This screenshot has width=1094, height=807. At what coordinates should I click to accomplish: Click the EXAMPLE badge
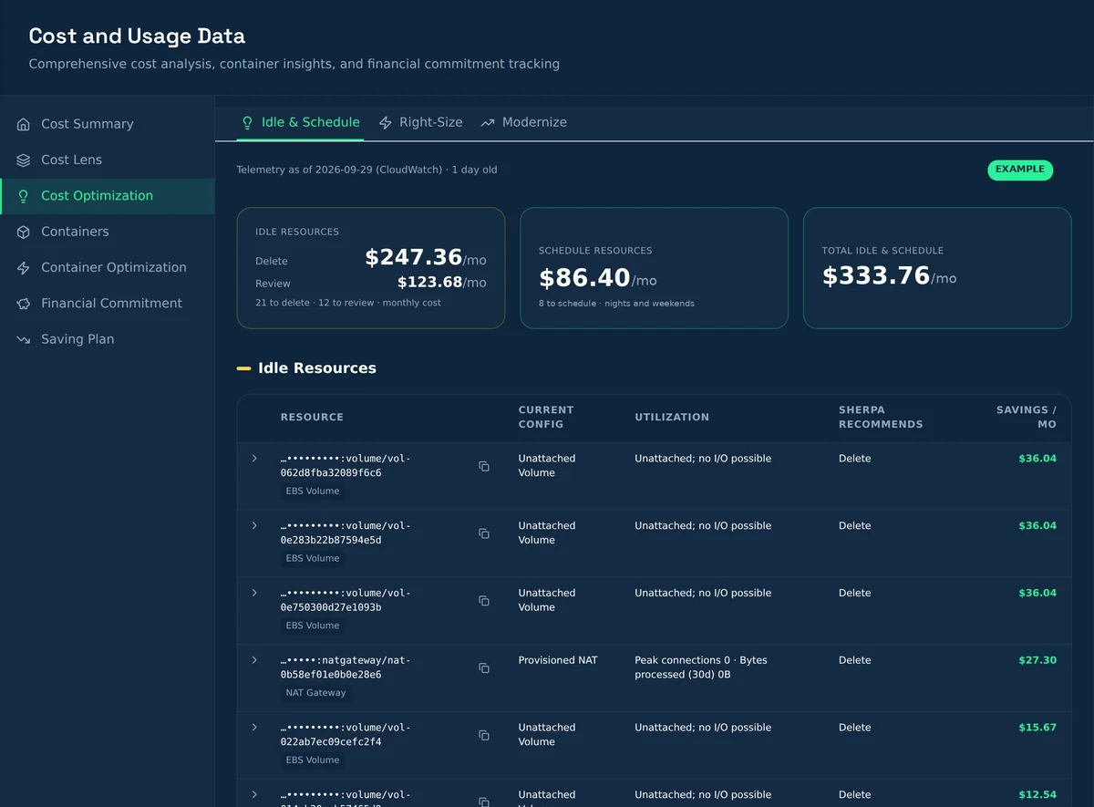(x=1020, y=170)
